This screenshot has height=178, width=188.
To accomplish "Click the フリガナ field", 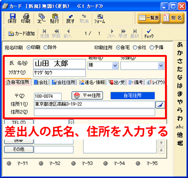I will [60, 73].
